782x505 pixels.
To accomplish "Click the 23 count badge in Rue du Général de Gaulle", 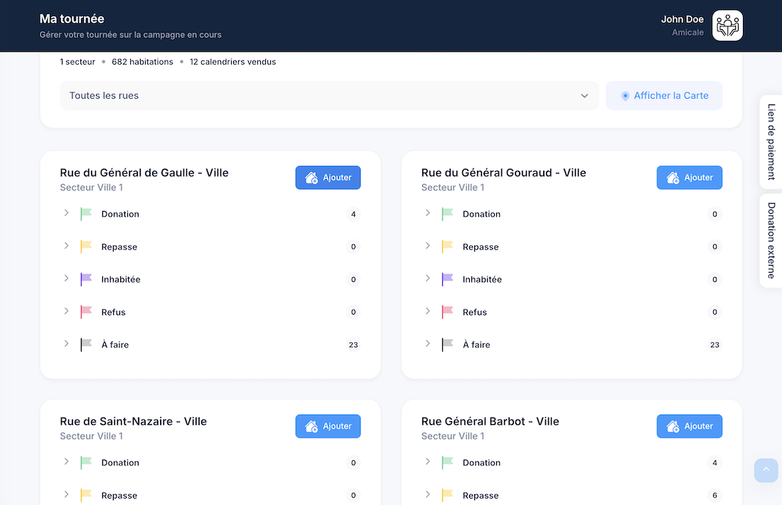I will coord(353,345).
